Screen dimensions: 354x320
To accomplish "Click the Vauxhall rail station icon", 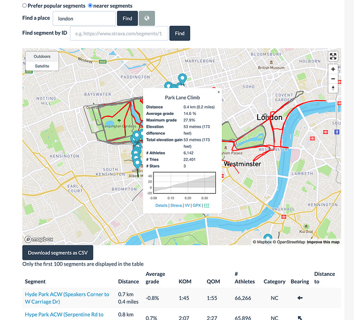I will pos(284,217).
